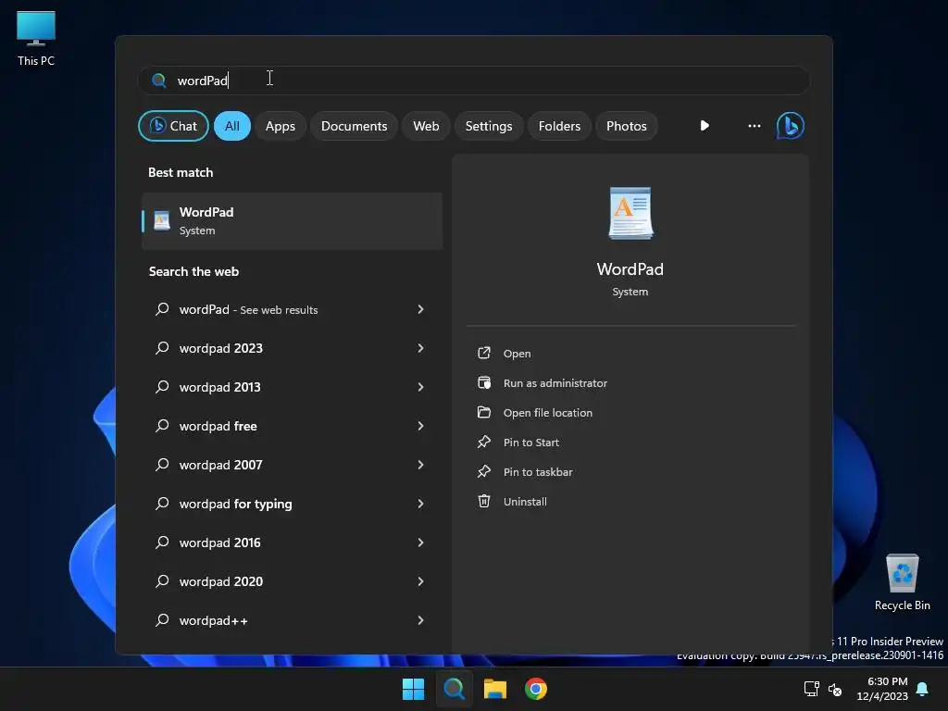Click the pin icon beside Pin to Start
The width and height of the screenshot is (948, 711).
483,442
